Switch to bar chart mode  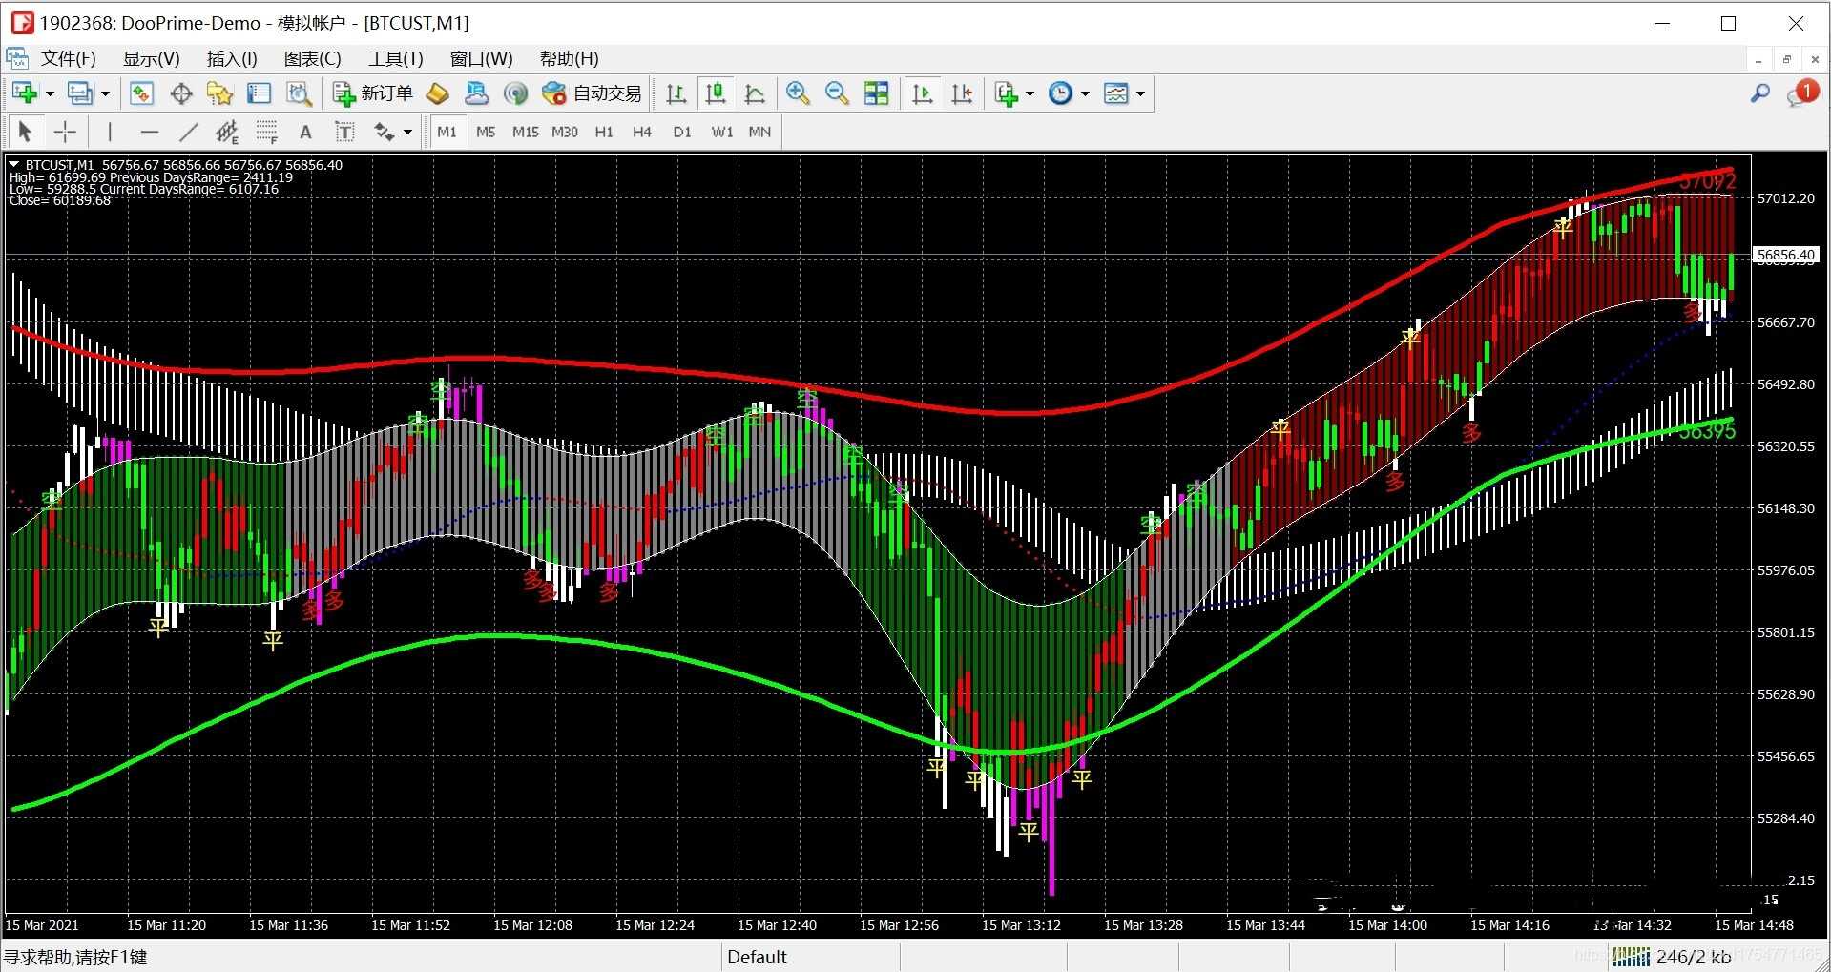coord(676,93)
